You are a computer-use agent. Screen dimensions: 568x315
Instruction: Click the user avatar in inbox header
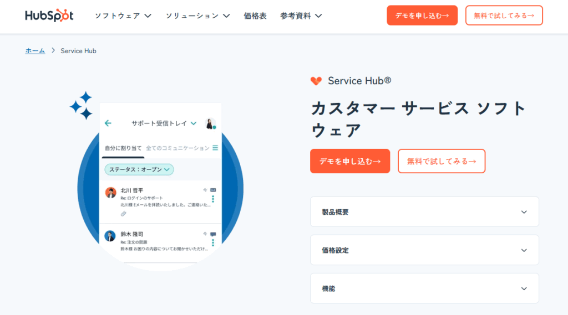(x=210, y=123)
